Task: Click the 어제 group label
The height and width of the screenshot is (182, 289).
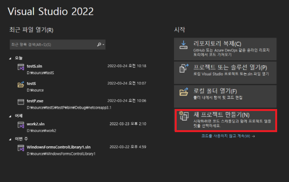Action: click(19, 116)
